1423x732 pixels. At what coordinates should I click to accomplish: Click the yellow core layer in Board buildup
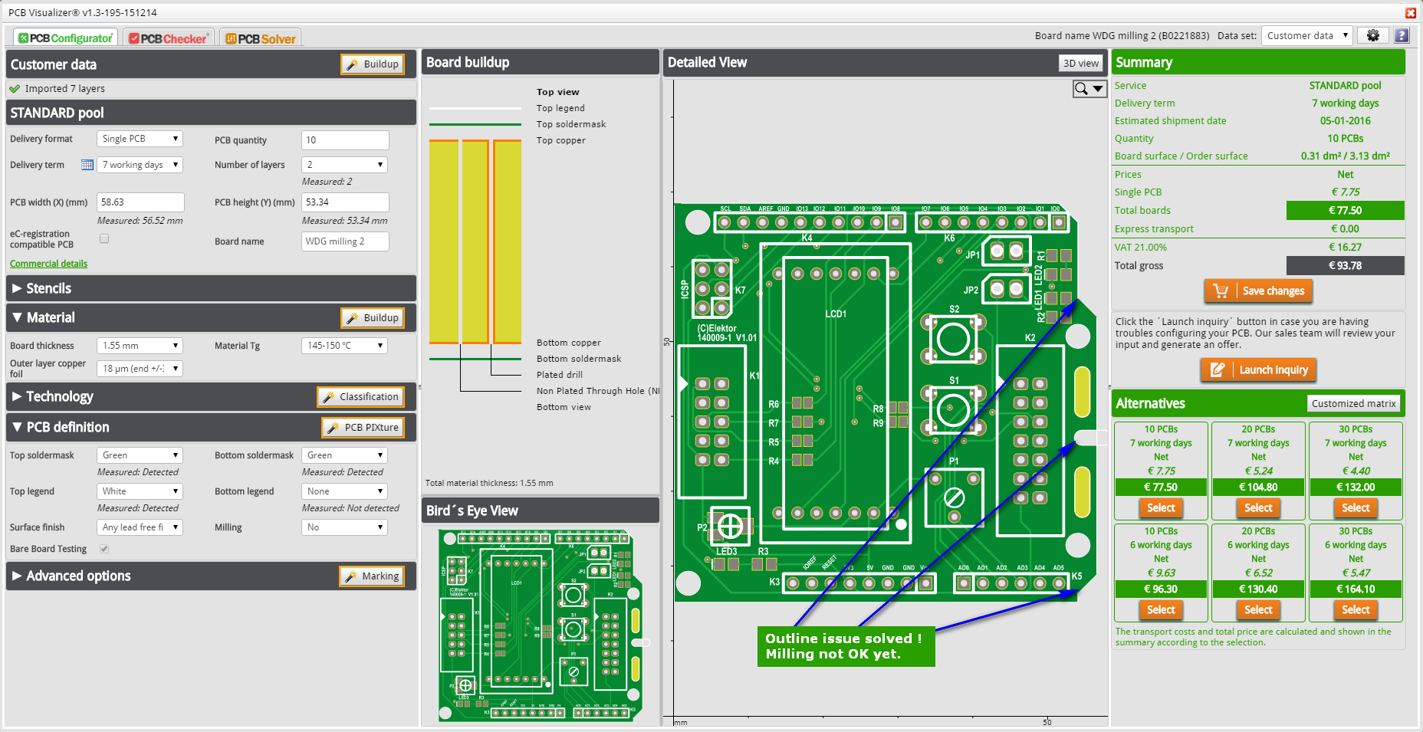pyautogui.click(x=475, y=242)
